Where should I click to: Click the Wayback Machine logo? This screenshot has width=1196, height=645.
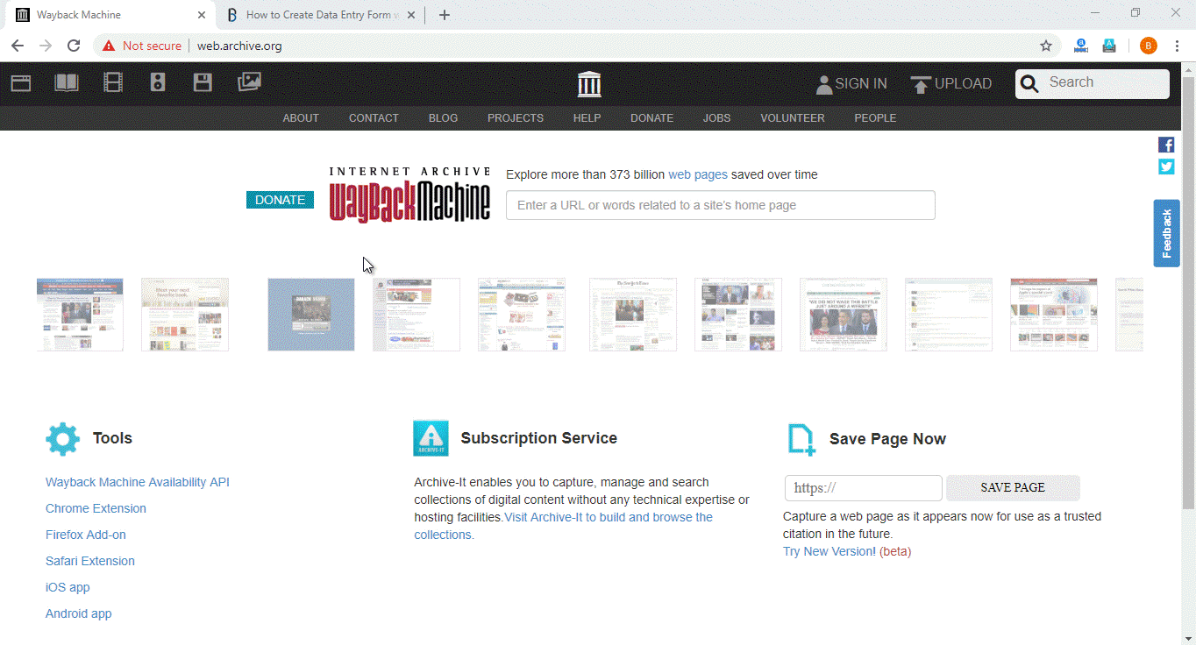(x=409, y=195)
